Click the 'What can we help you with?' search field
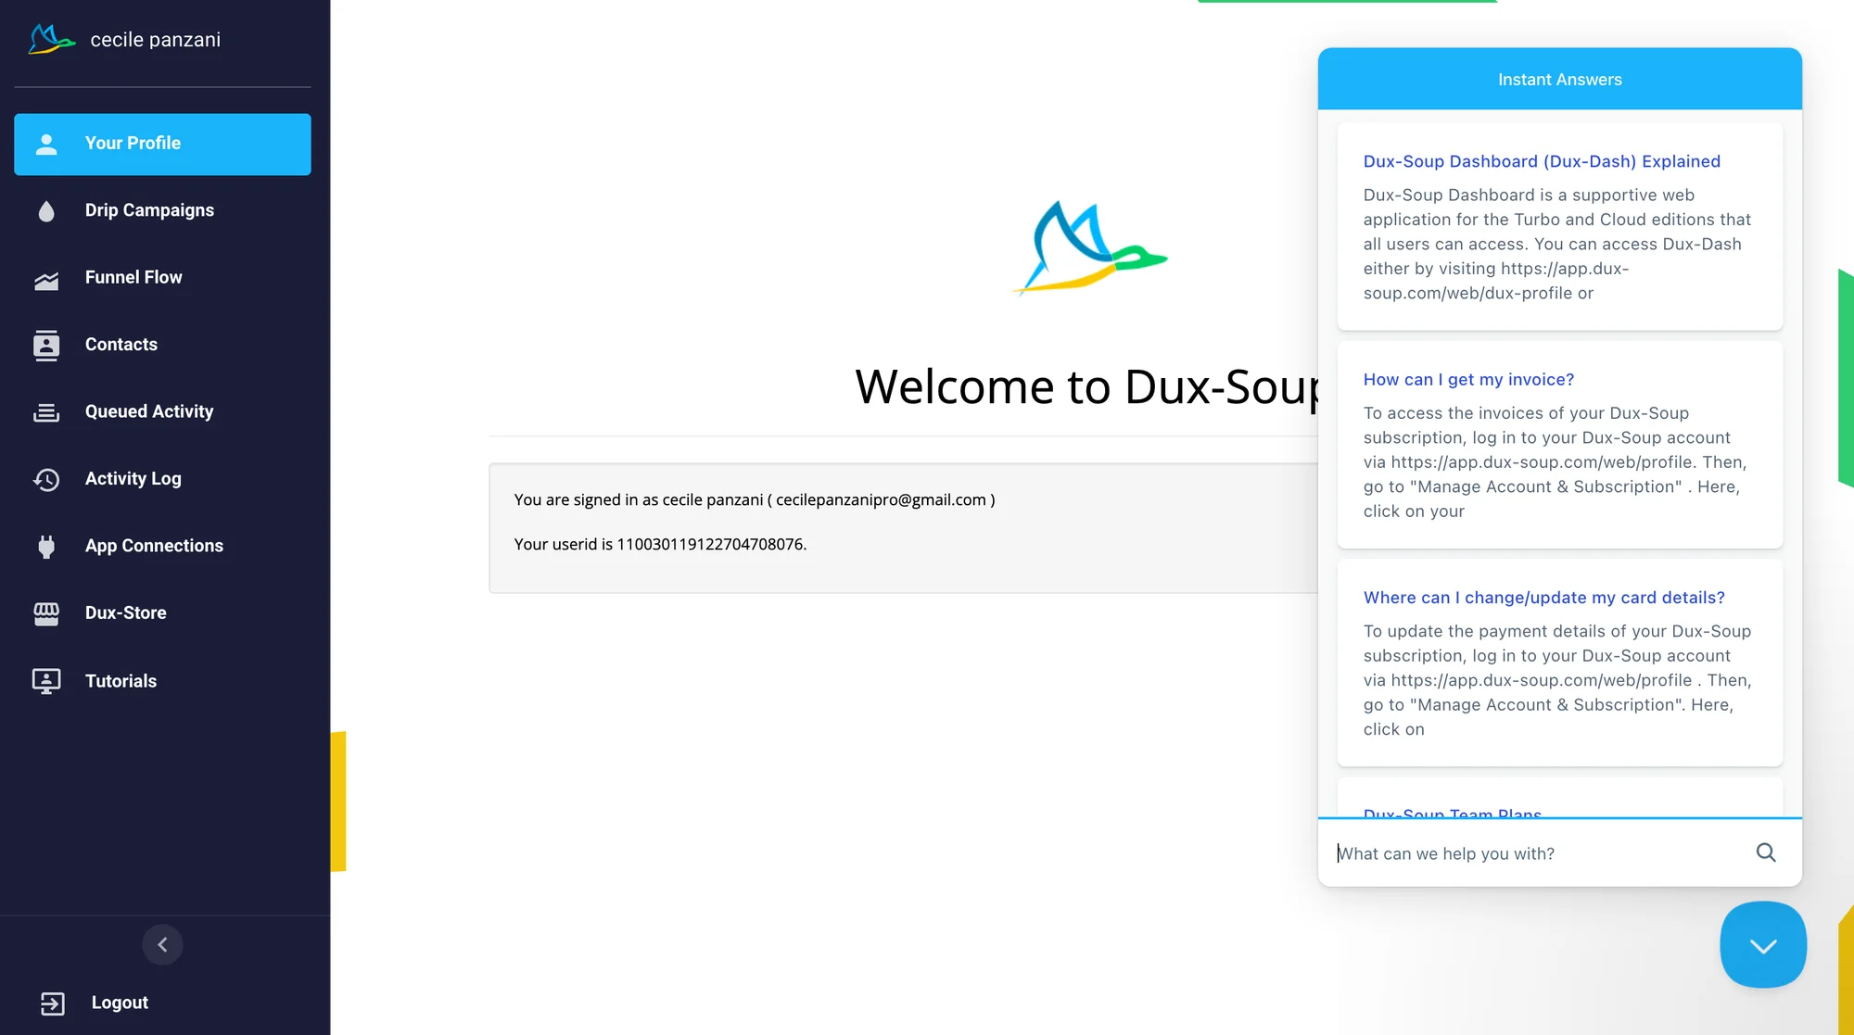 tap(1539, 853)
